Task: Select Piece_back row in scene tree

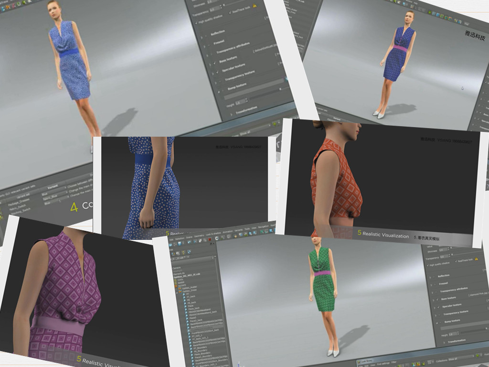Action: click(194, 309)
